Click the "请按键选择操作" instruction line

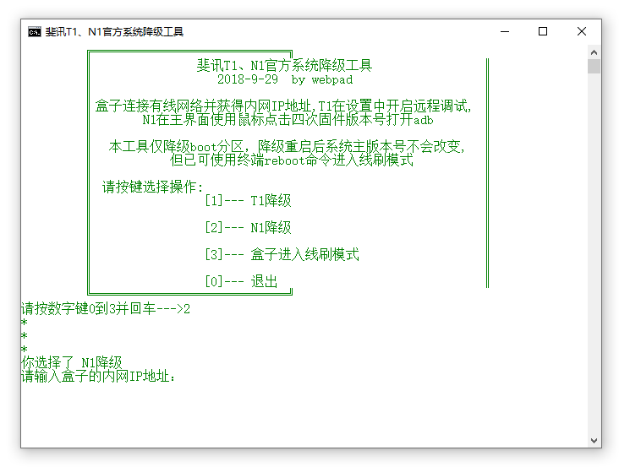coord(153,187)
